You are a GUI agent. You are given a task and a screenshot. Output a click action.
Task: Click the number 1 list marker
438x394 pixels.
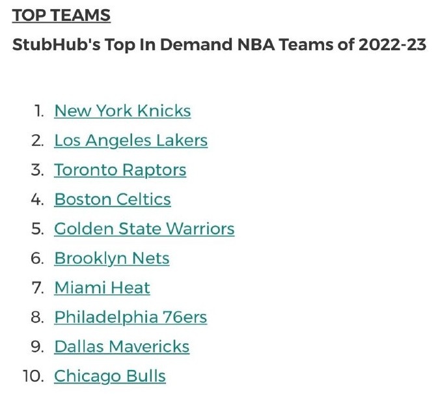39,111
